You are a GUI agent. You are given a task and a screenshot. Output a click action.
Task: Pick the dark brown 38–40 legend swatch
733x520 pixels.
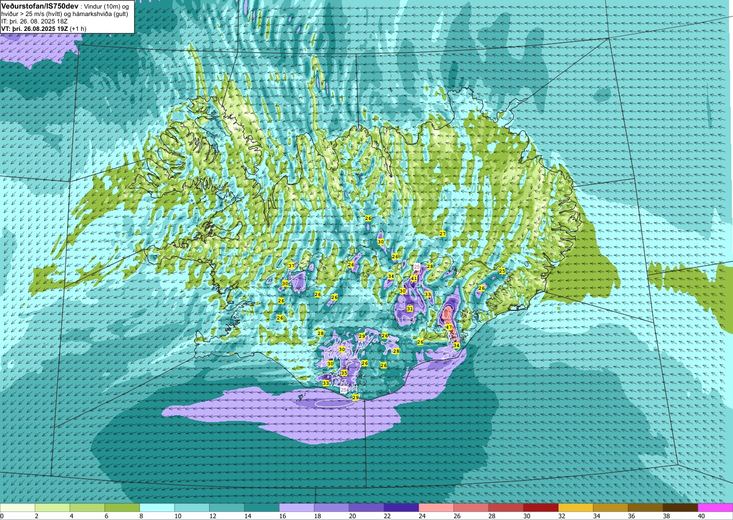coord(681,507)
